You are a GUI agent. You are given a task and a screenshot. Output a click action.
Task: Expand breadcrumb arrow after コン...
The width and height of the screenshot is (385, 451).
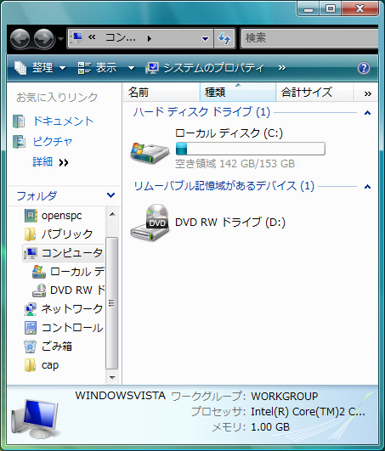[x=149, y=38]
